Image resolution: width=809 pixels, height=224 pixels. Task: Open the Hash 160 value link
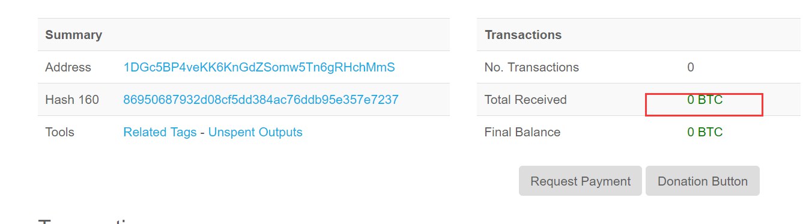261,100
